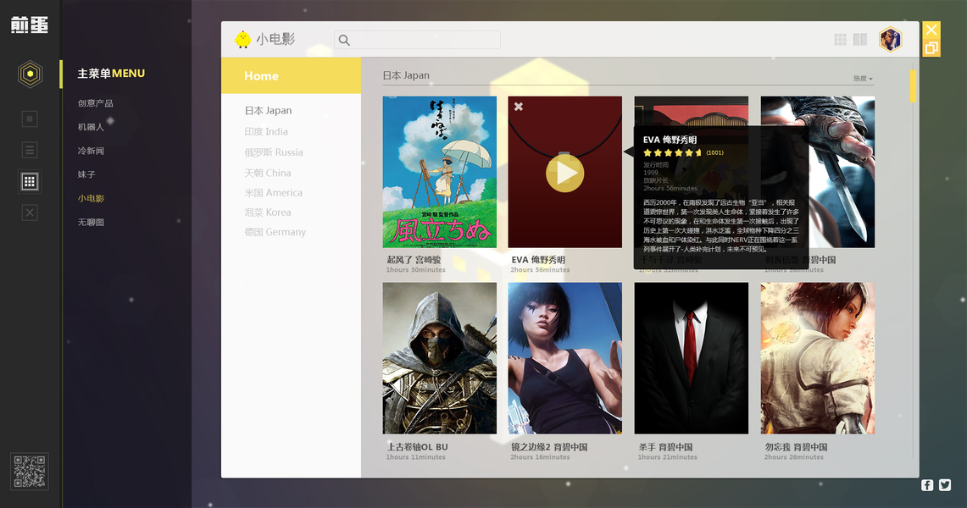Open 起风了 宫崎骏 poster
The width and height of the screenshot is (967, 508).
point(440,172)
